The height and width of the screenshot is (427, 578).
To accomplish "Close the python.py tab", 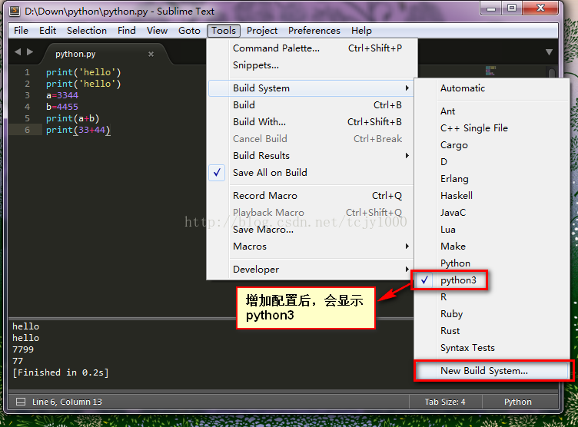I will [x=151, y=55].
